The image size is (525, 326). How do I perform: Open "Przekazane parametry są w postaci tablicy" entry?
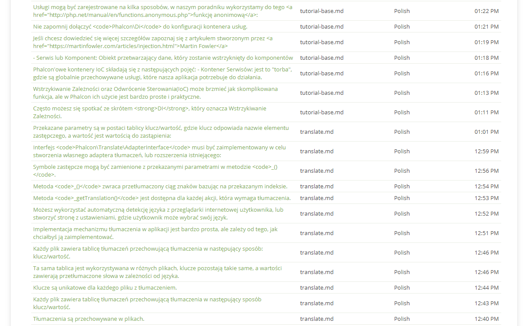point(161,132)
